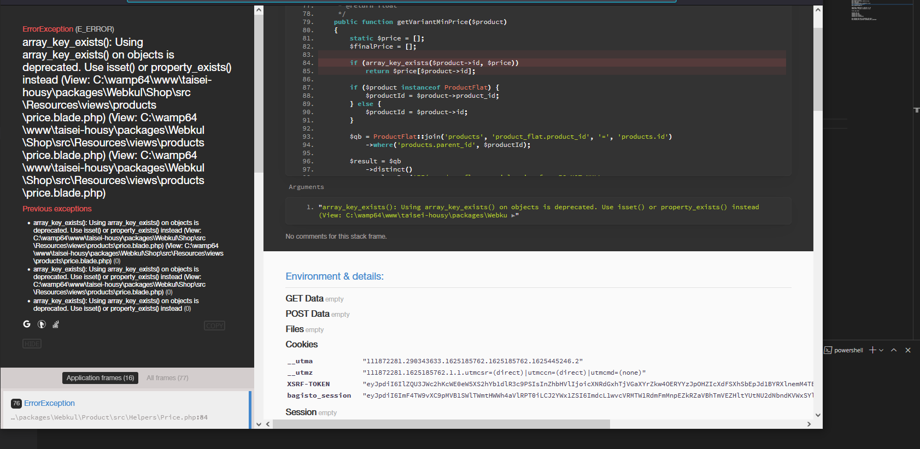Click the GET Data label
This screenshot has height=449, width=920.
click(304, 298)
